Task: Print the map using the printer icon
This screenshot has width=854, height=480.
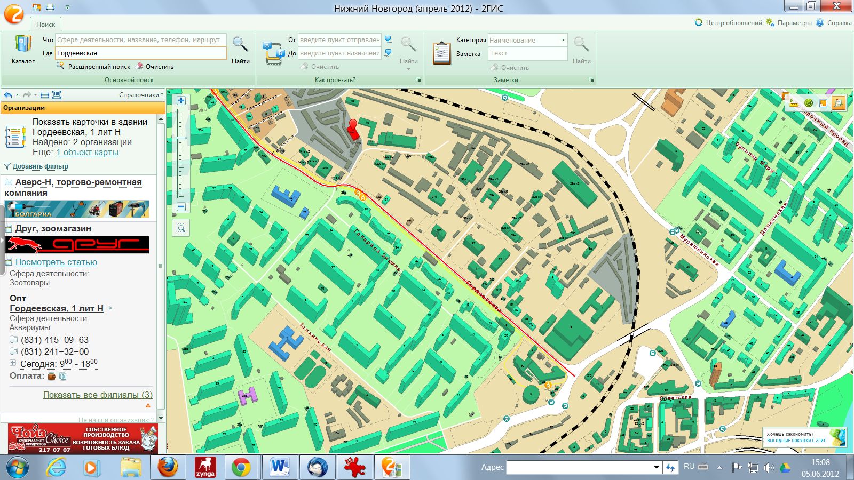Action: pyautogui.click(x=50, y=7)
